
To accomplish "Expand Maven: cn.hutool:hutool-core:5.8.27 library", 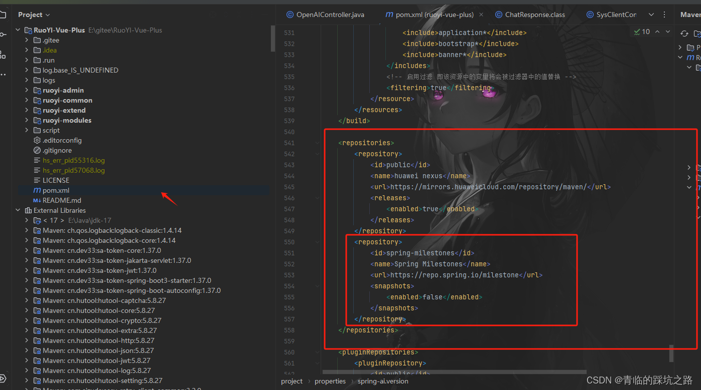I will tap(26, 310).
